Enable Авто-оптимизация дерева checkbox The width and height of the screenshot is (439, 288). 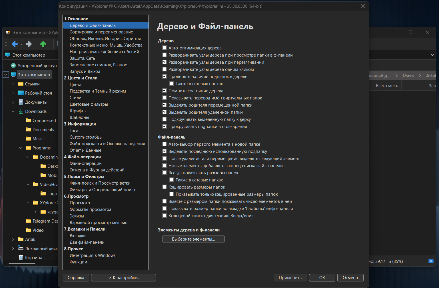165,48
